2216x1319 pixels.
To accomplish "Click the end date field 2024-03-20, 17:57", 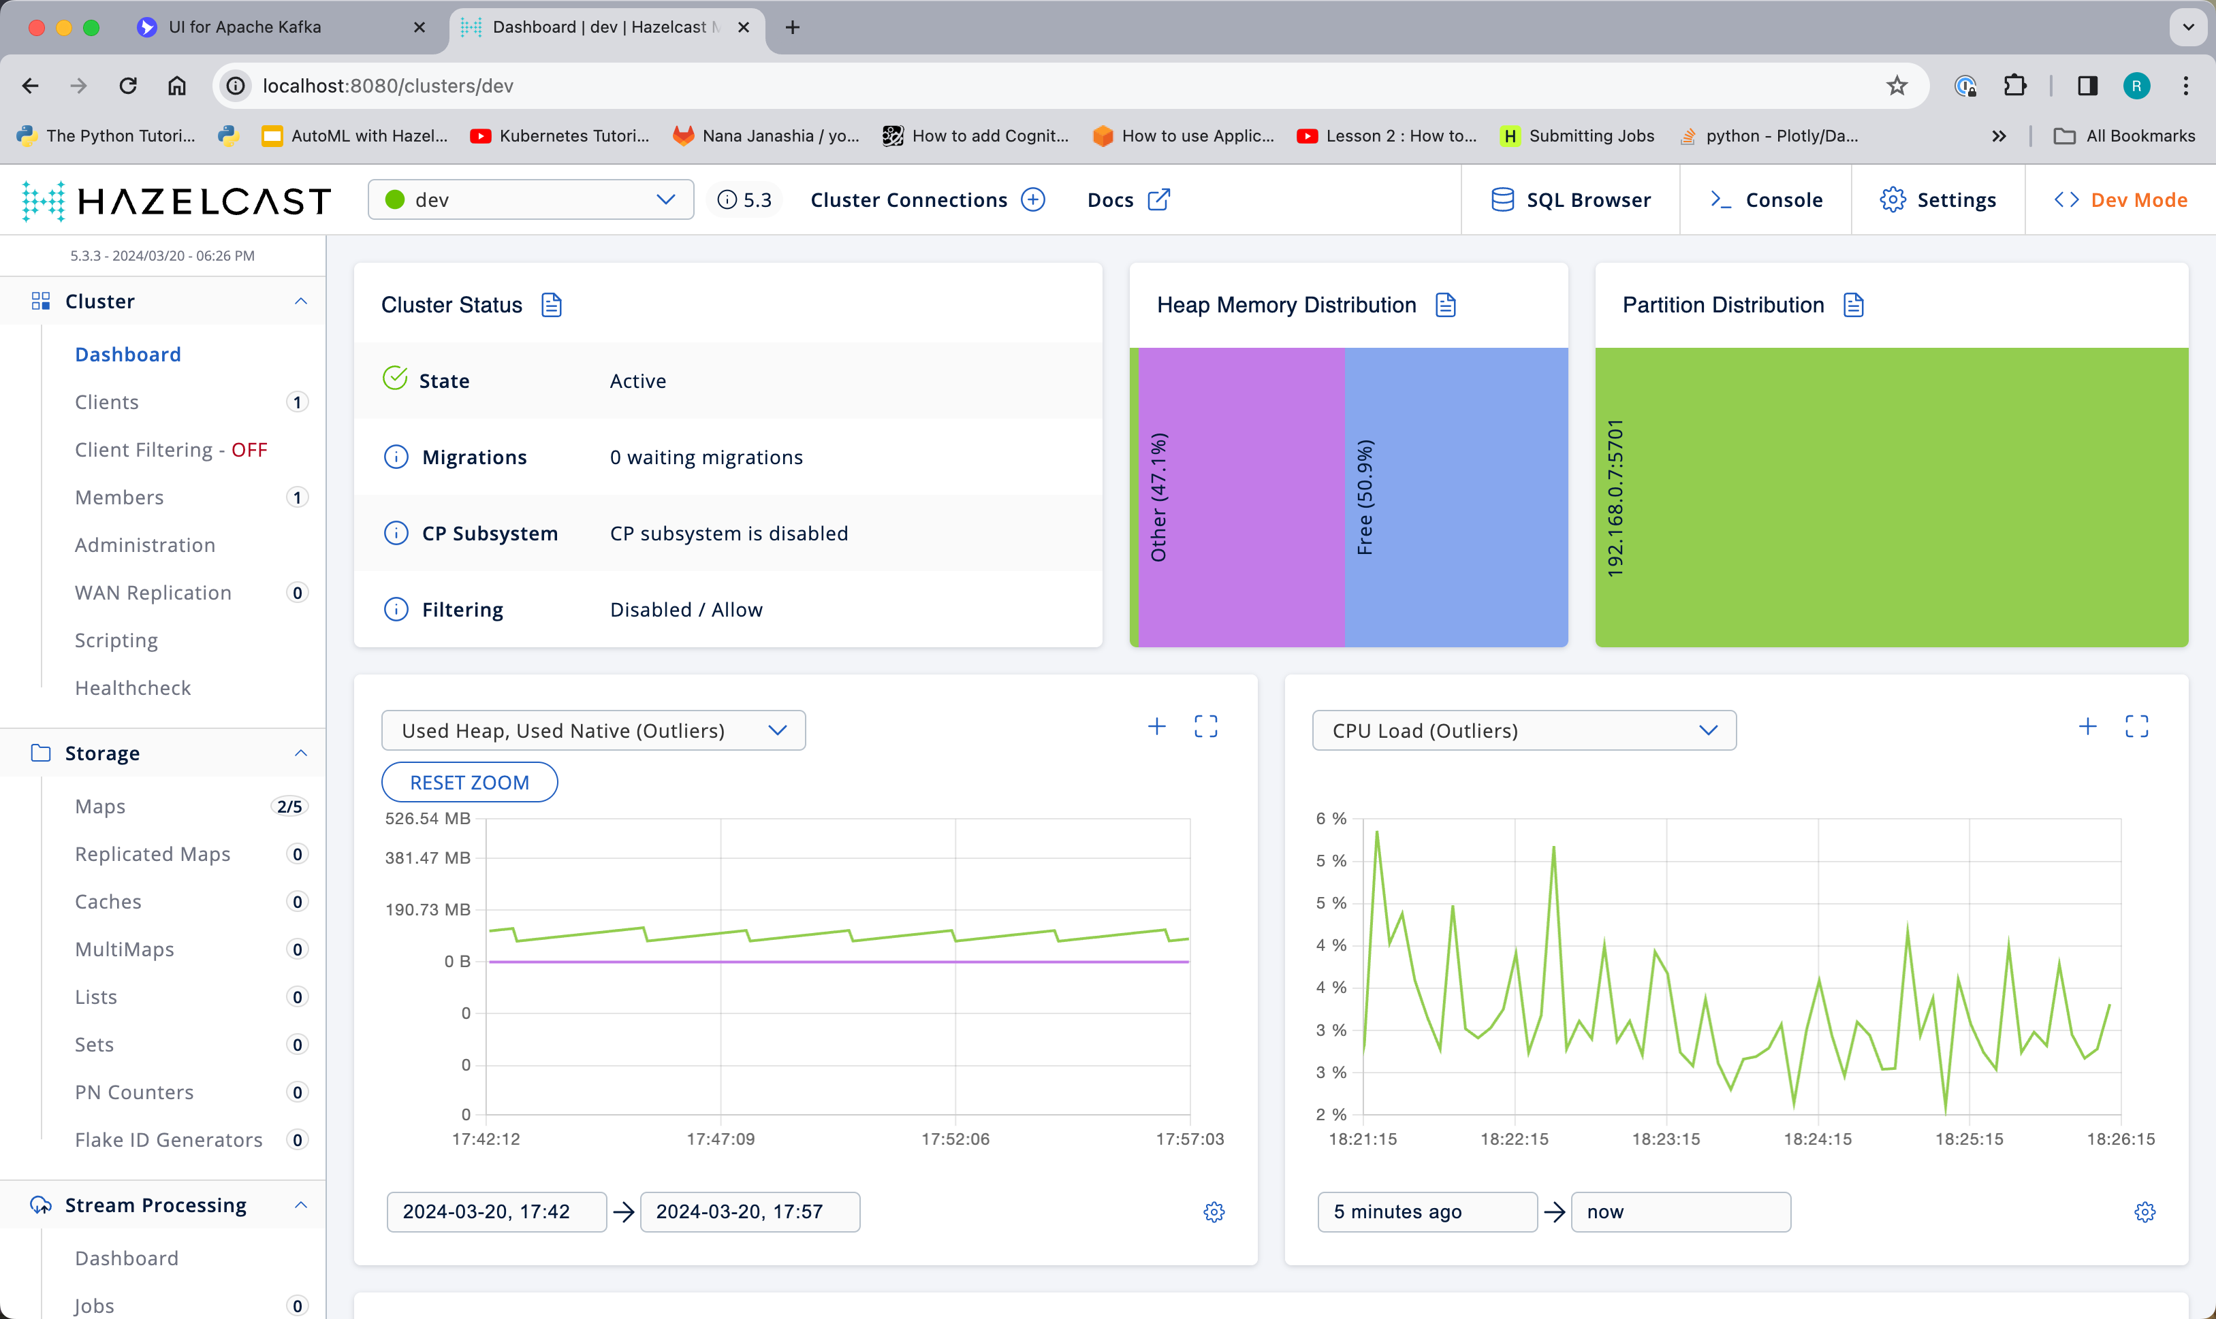I will [x=750, y=1211].
